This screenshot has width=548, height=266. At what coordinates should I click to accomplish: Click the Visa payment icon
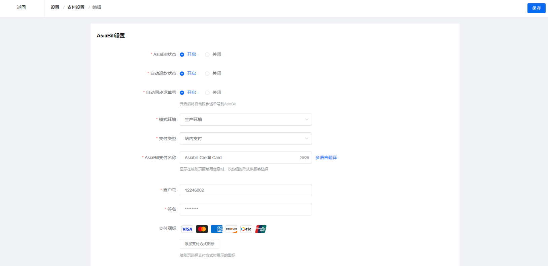click(x=187, y=229)
